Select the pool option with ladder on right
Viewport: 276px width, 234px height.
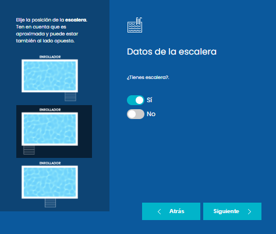49,78
